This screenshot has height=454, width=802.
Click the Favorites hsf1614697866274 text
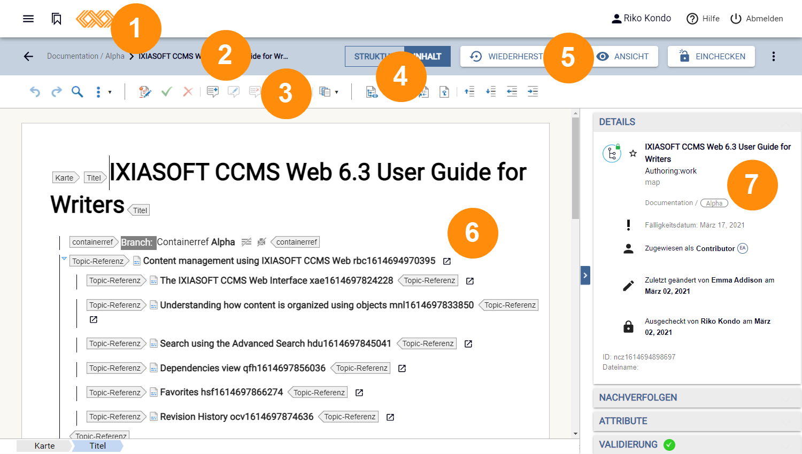click(221, 392)
